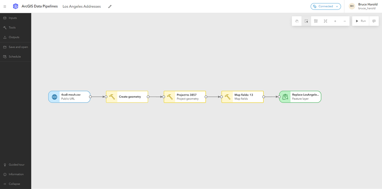Image resolution: width=382 pixels, height=189 pixels.
Task: Open the Tools panel
Action: pyautogui.click(x=16, y=28)
